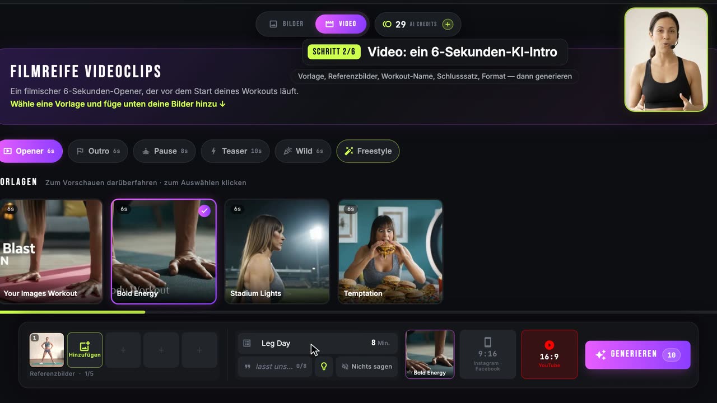The height and width of the screenshot is (403, 717).
Task: Pick the Temptation template
Action: (390, 251)
